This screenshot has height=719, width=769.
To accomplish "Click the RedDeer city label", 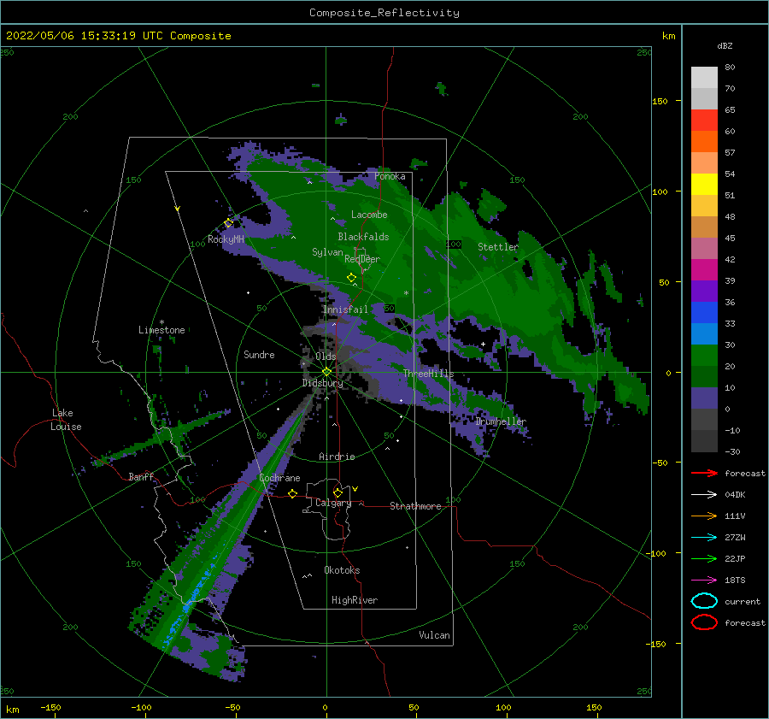I will click(x=362, y=259).
